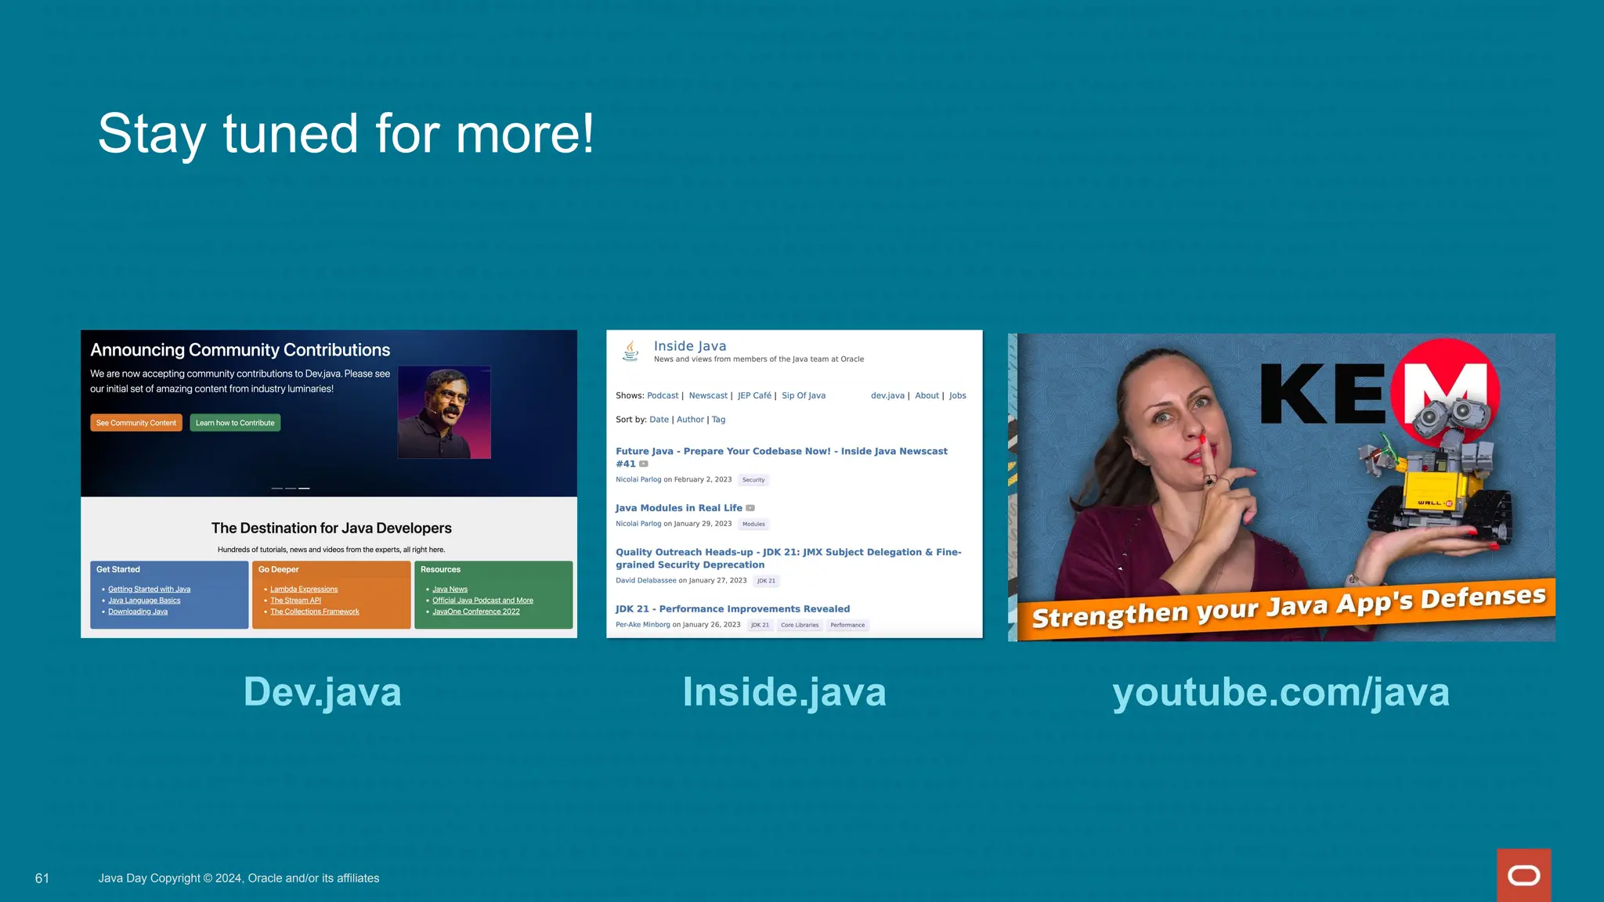Open Future Java Prepare Your Codebase article
Viewport: 1604px width, 902px height.
(781, 457)
